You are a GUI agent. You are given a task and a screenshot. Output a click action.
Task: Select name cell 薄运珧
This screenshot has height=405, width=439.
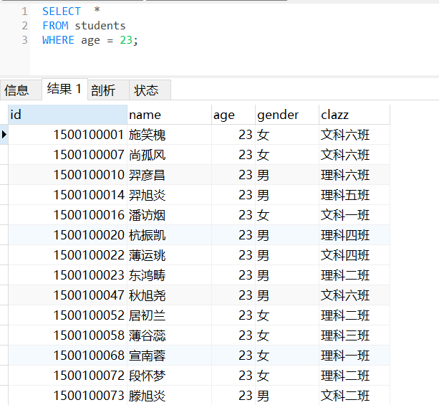[170, 255]
